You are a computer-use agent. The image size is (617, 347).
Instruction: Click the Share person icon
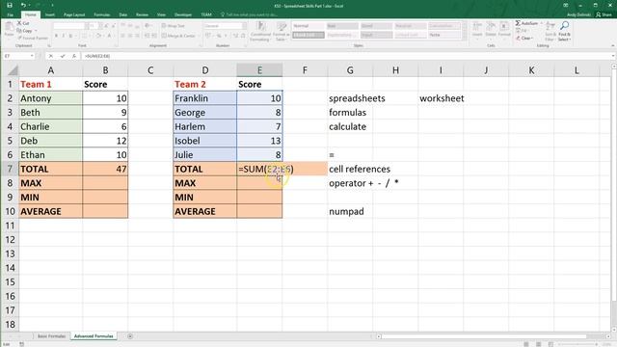599,14
